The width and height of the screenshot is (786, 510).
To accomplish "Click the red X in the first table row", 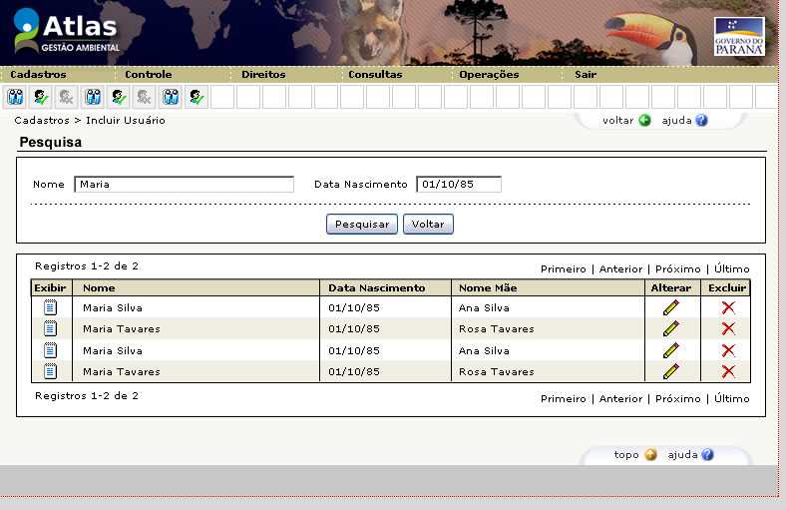I will tap(728, 307).
